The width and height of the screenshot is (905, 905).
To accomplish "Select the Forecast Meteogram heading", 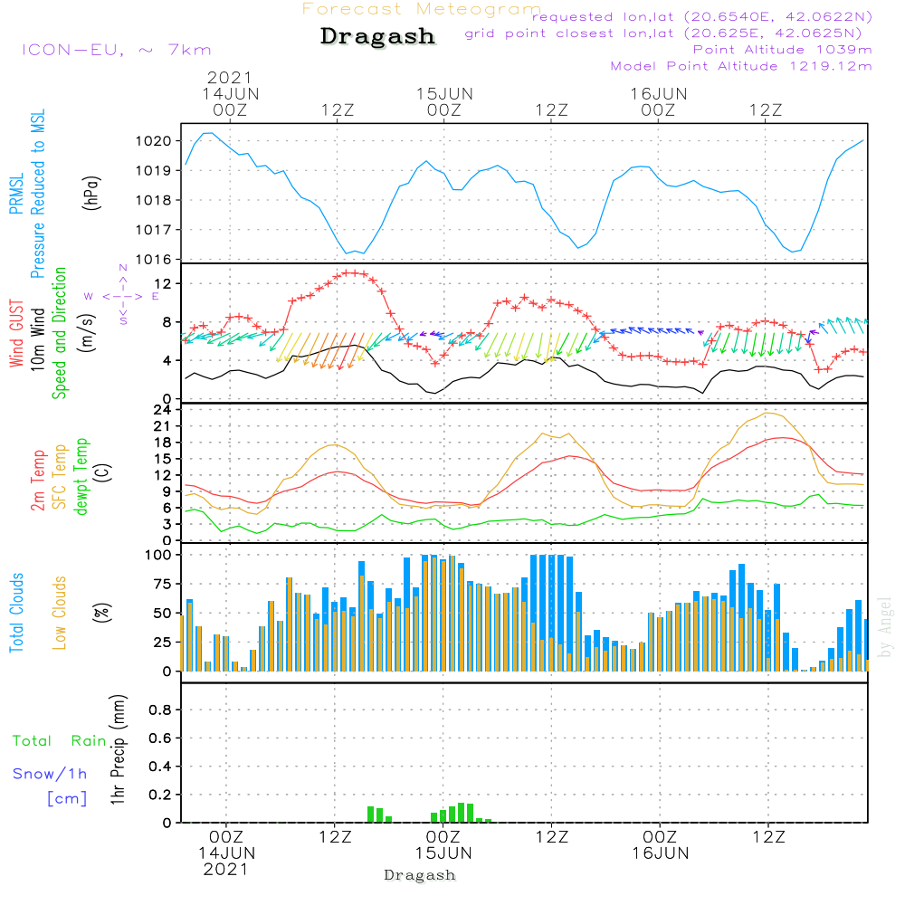I will [421, 9].
